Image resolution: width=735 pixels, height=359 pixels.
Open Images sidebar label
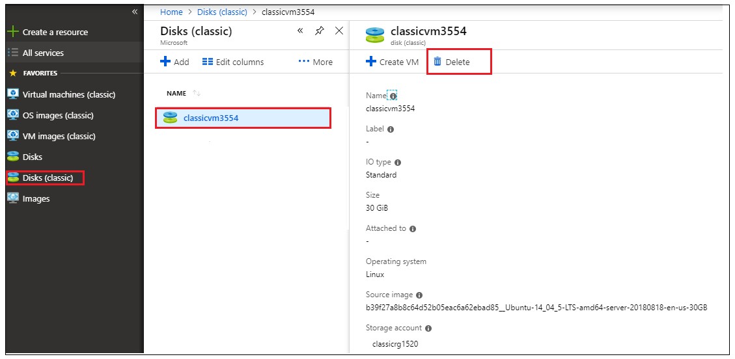pos(36,198)
